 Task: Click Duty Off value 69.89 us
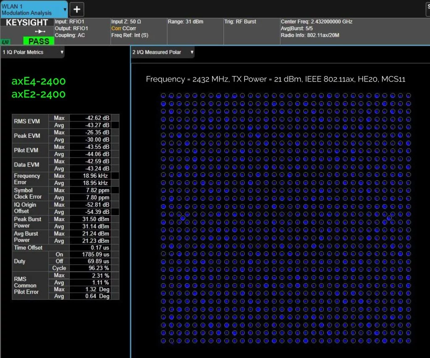(x=90, y=261)
